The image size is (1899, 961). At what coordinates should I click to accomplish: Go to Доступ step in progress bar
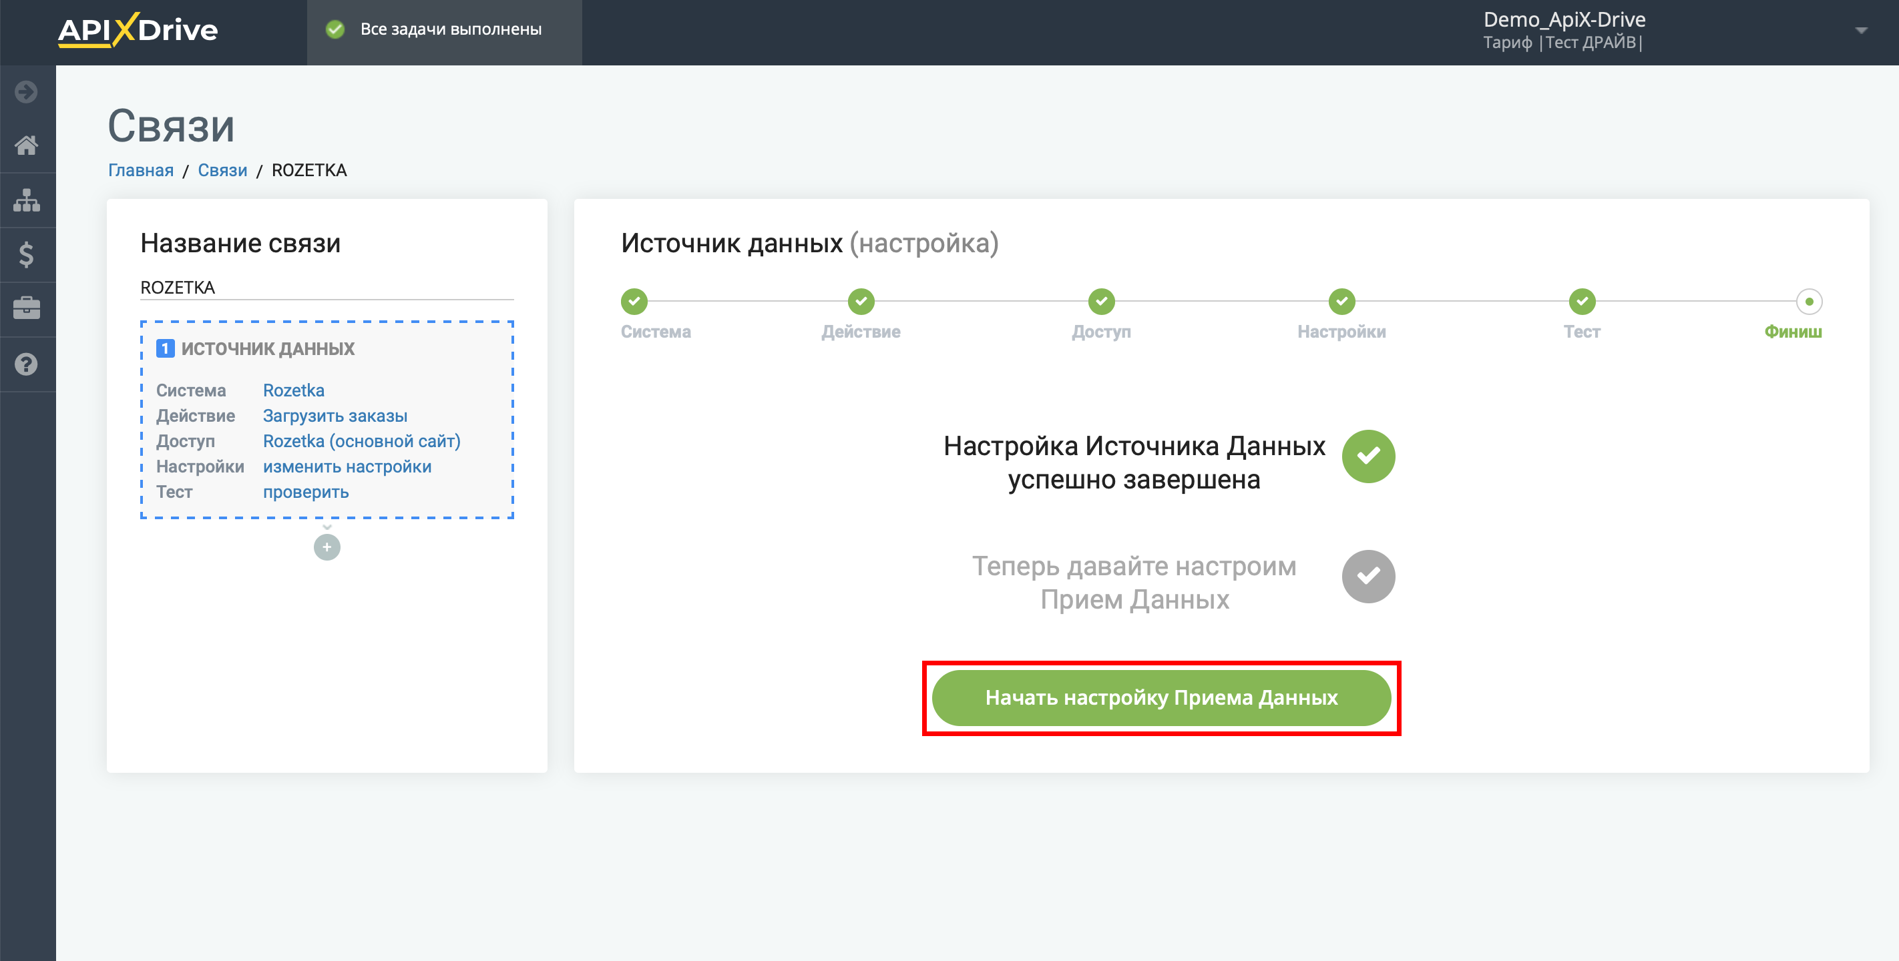pos(1101,301)
